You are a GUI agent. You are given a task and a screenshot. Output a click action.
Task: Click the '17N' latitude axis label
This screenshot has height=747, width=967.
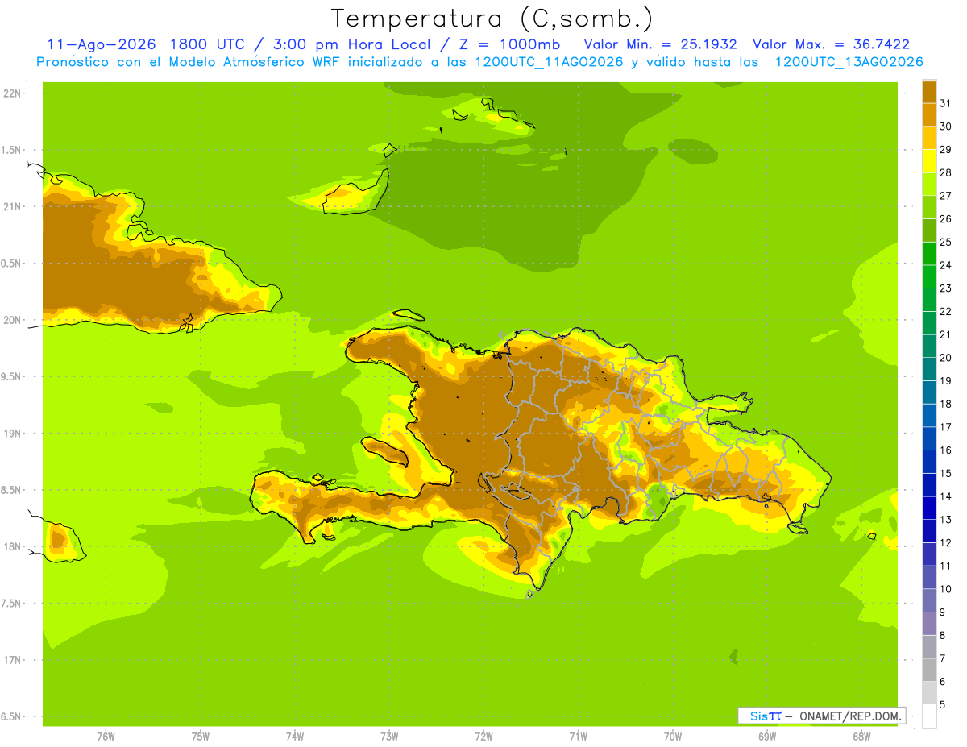[x=12, y=660]
